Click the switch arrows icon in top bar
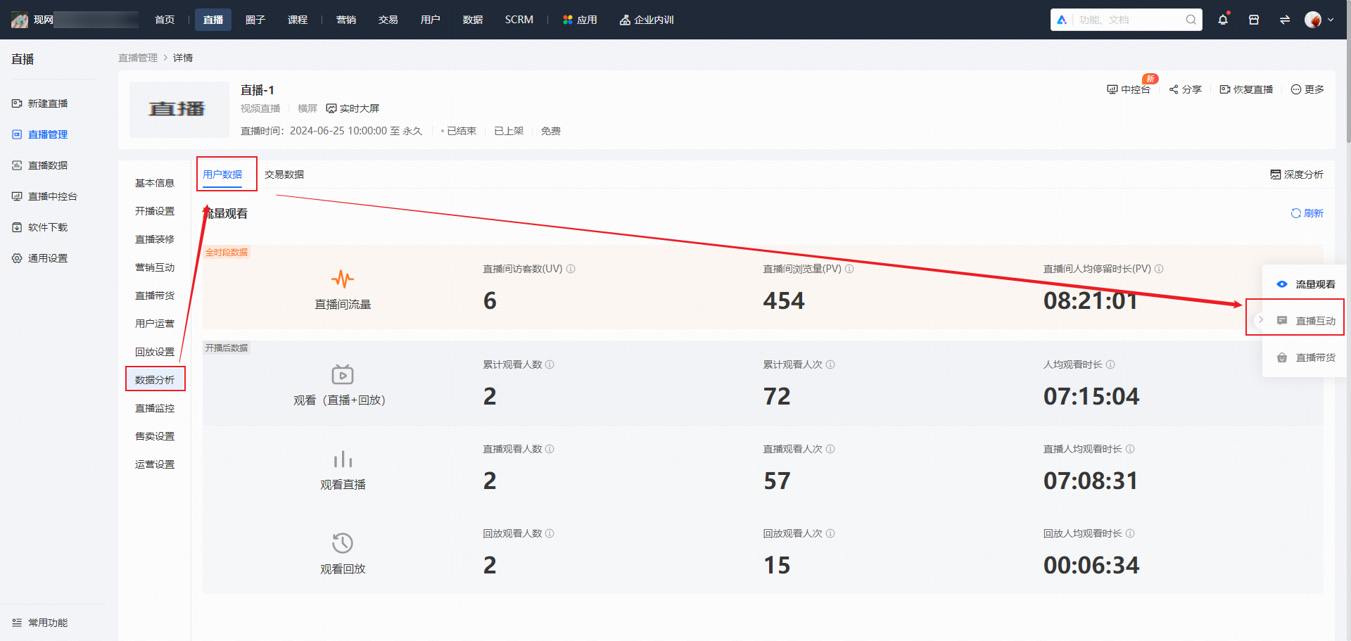 tap(1285, 20)
